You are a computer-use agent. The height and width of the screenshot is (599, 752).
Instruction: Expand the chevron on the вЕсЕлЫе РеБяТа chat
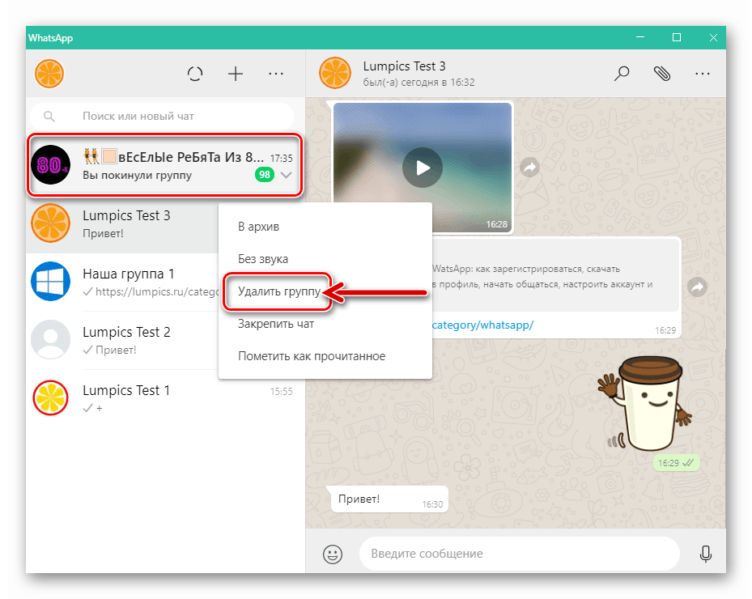(286, 175)
